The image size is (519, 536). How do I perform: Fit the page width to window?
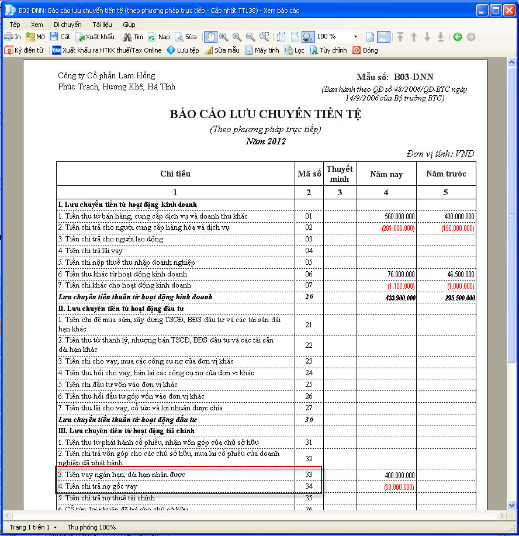tap(295, 37)
